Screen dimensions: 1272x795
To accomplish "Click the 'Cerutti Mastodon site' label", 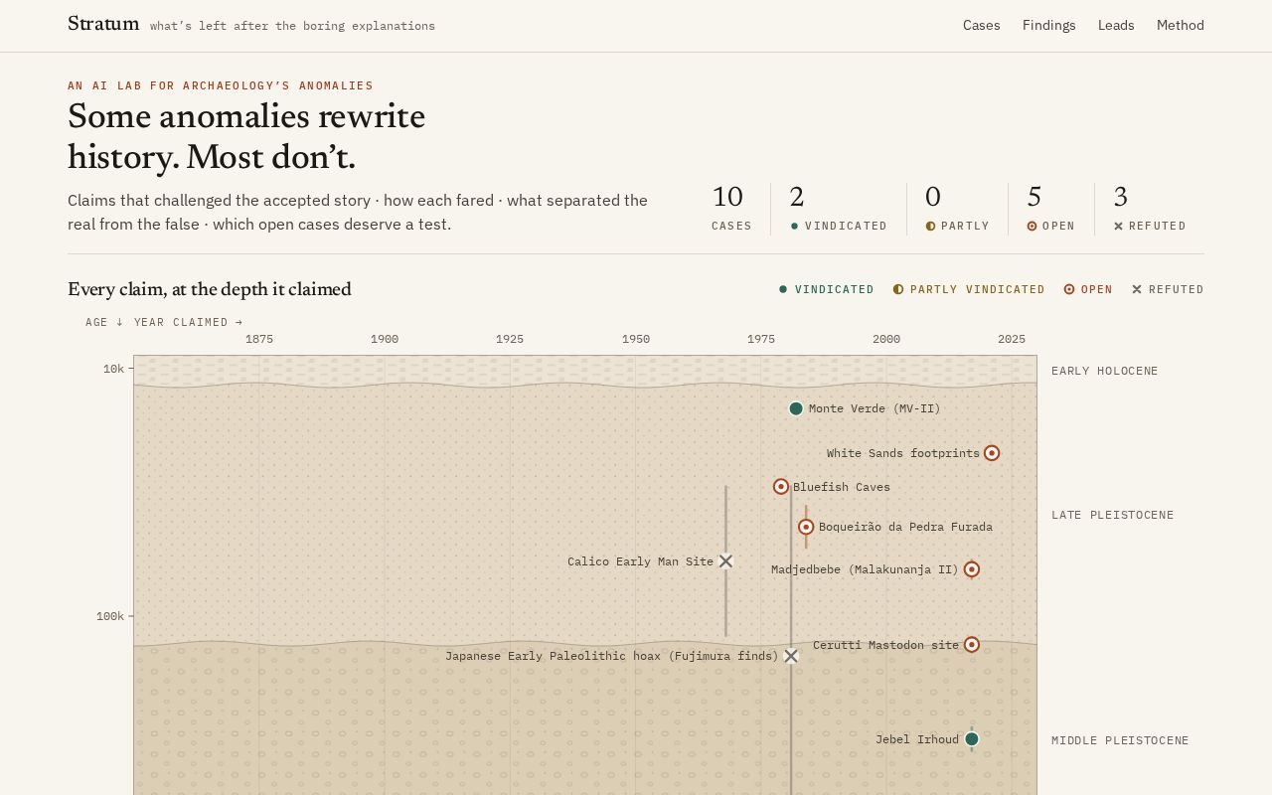I will tap(886, 645).
